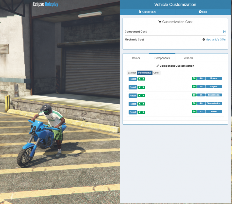Go to previous Suspension option
Image resolution: width=232 pixels, height=204 pixels.
tap(140, 95)
